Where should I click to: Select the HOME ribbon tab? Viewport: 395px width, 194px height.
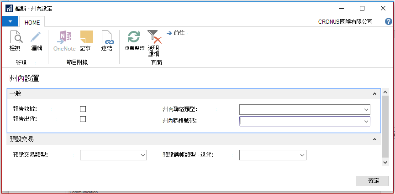point(32,22)
